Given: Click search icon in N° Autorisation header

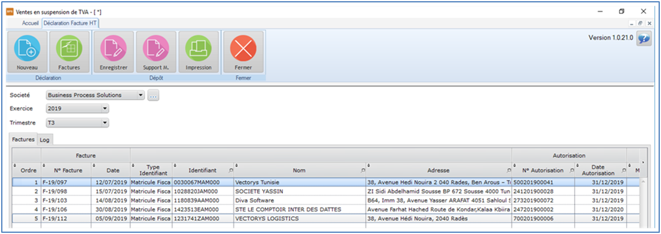Looking at the screenshot, I should coord(571,171).
